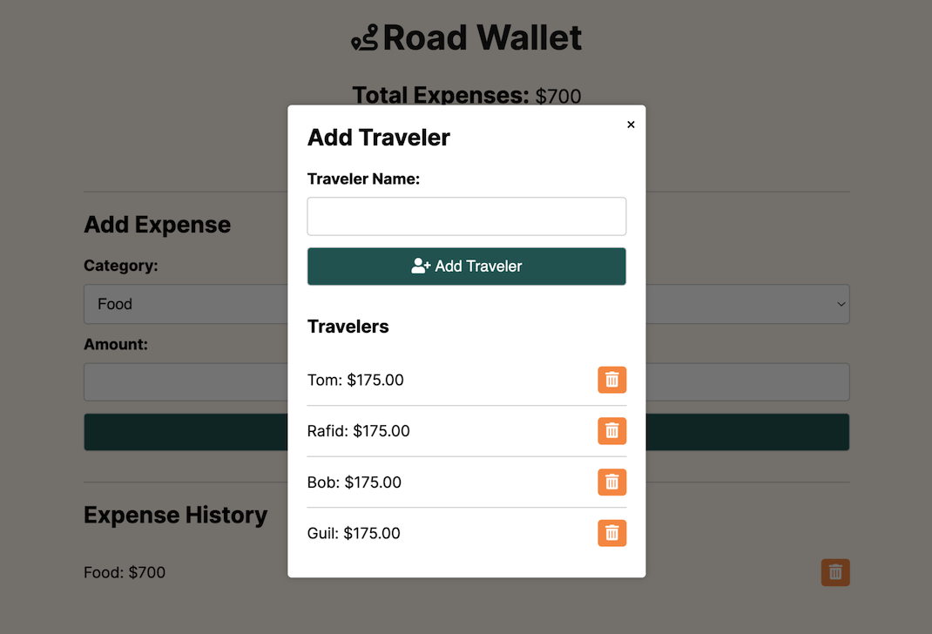Screen dimensions: 932x634
Task: Close the Add Traveler dialog
Action: (631, 125)
